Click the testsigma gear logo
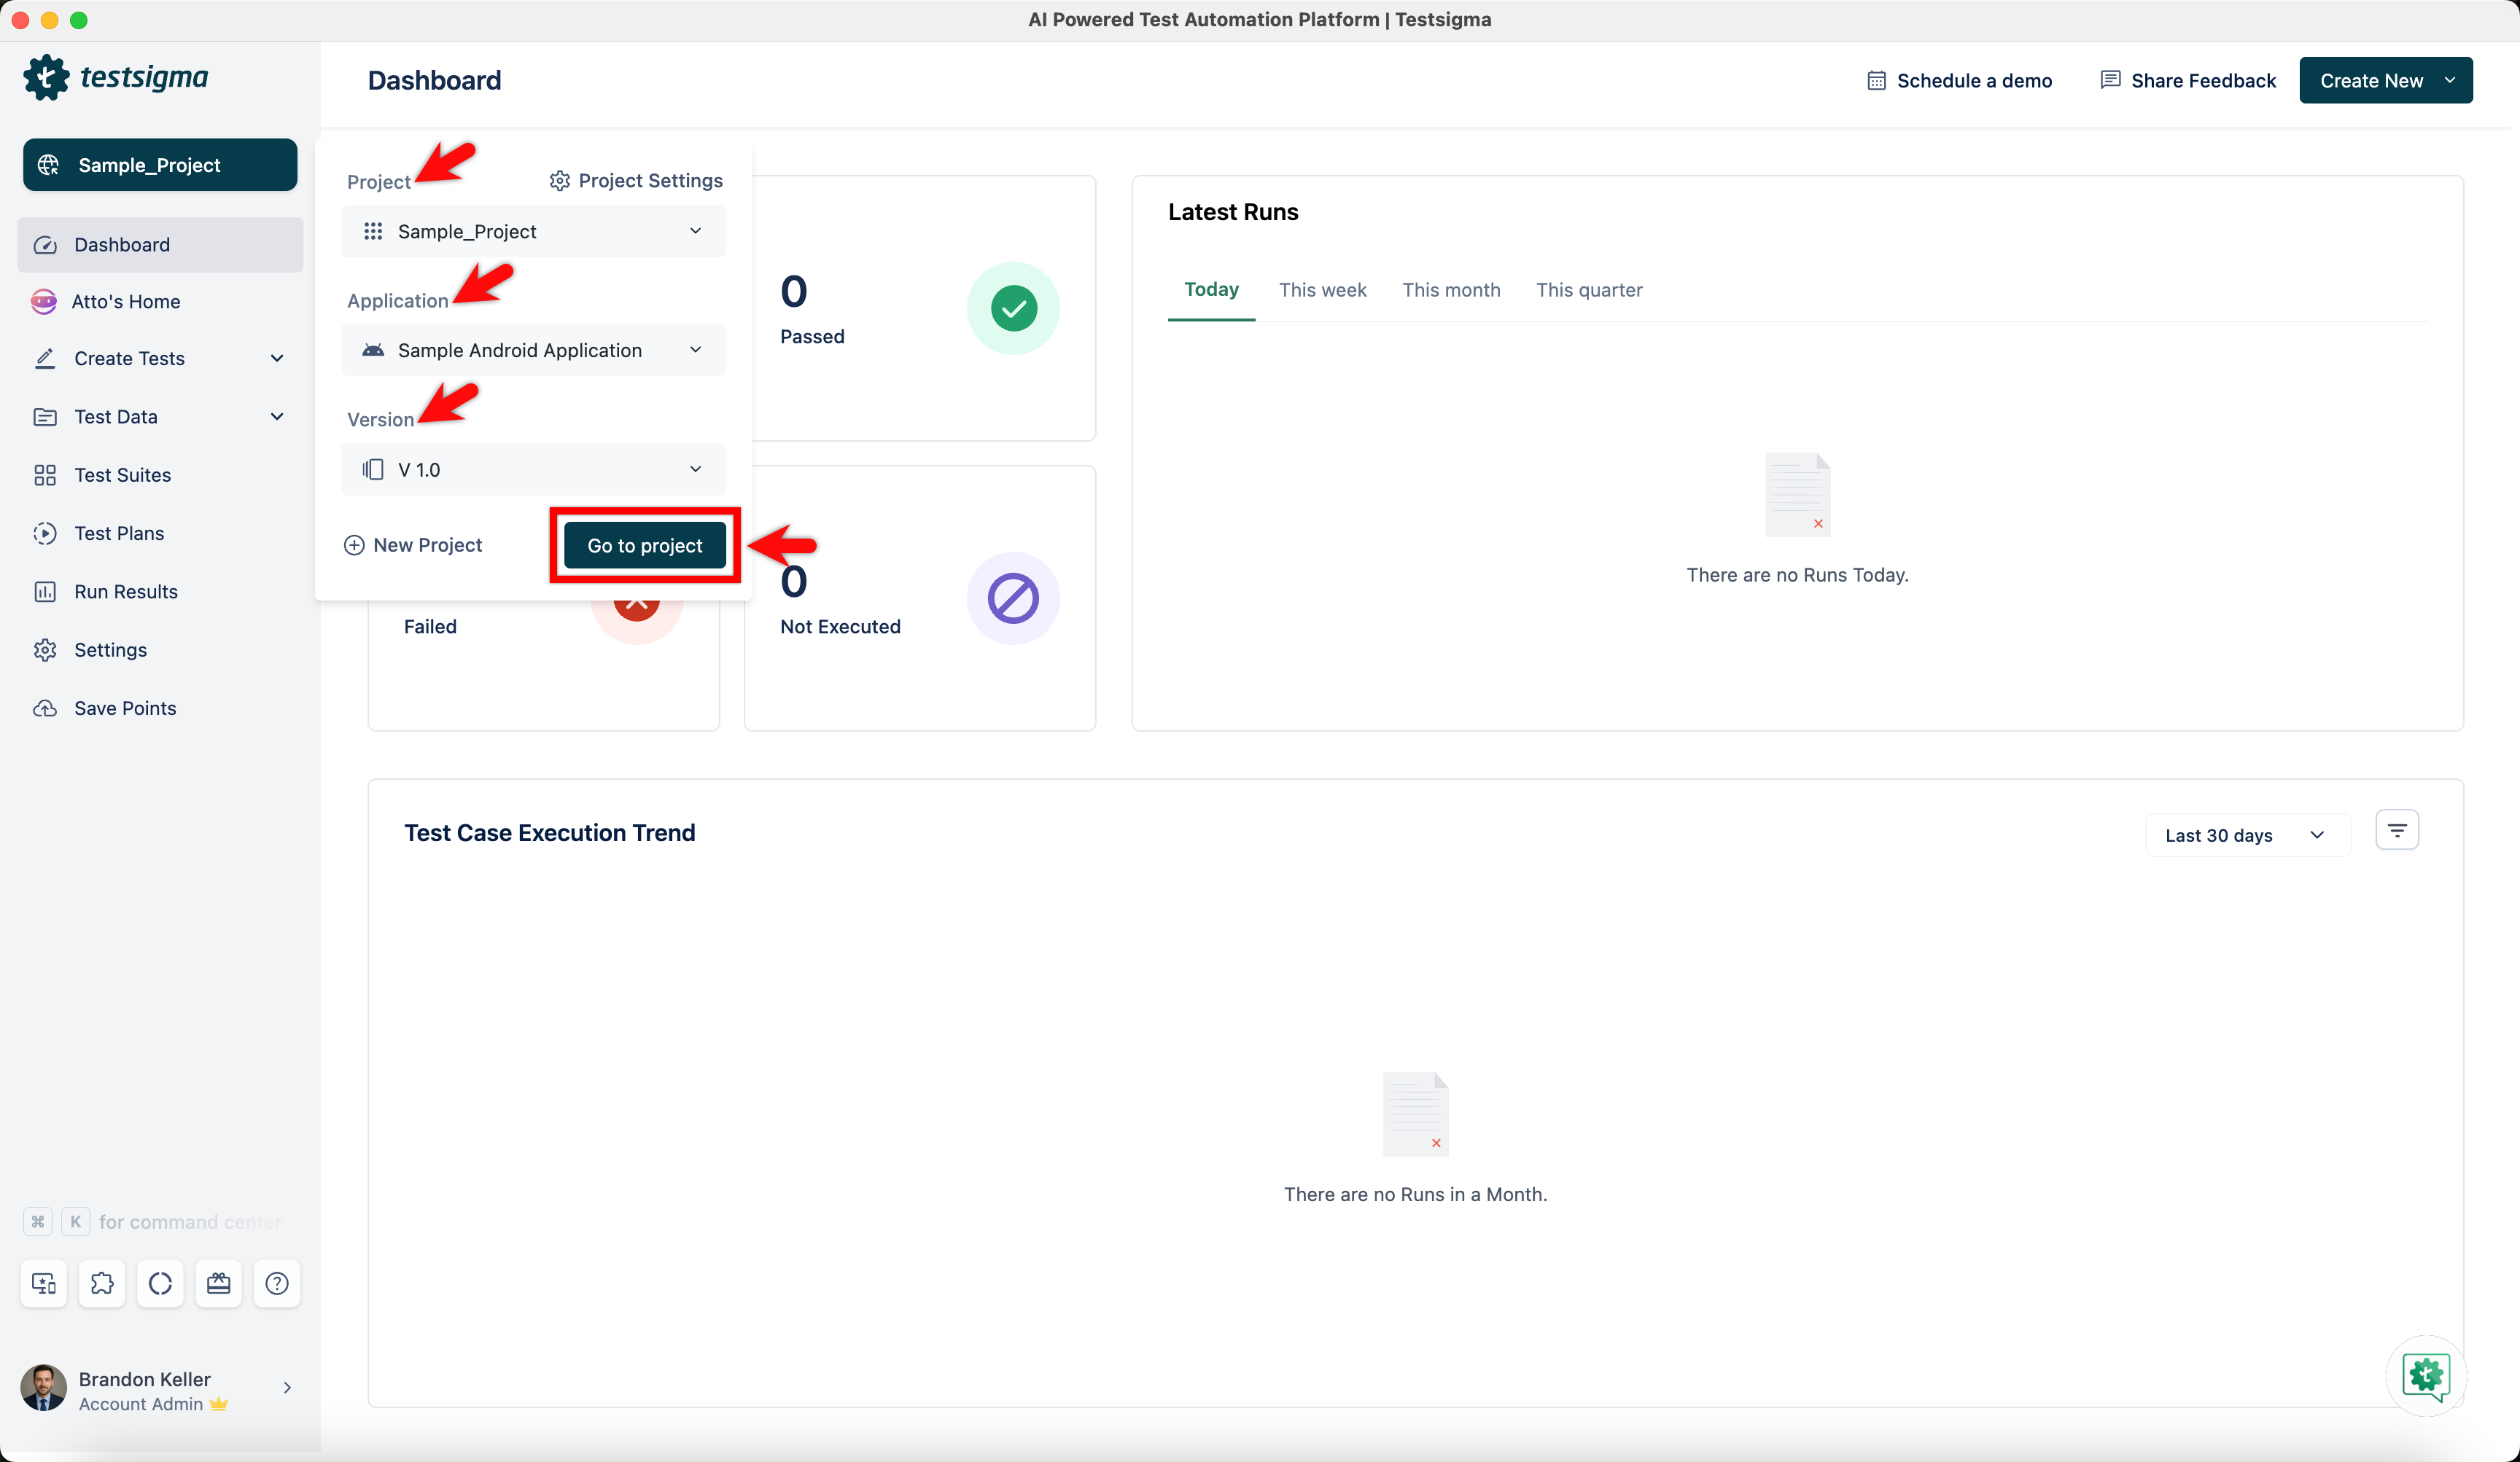2520x1462 pixels. coord(46,78)
